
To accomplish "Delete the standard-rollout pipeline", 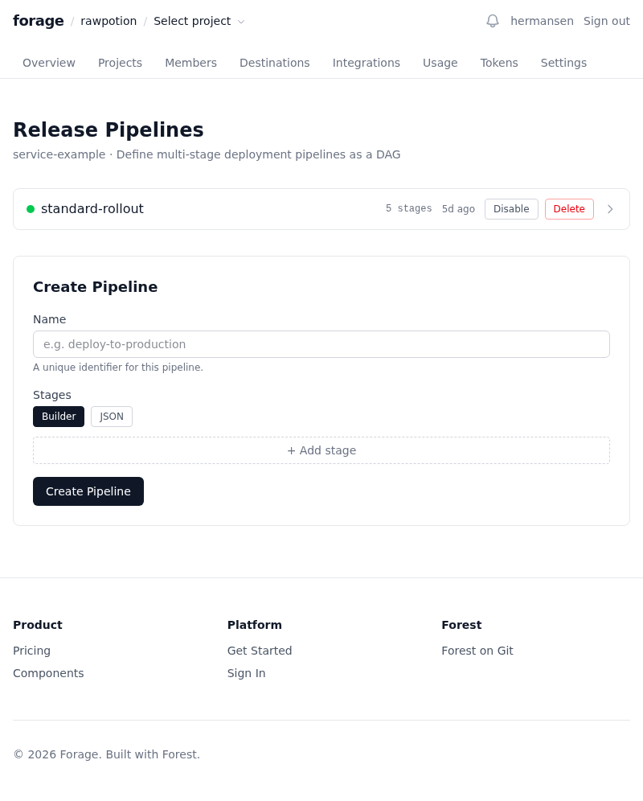I will click(569, 209).
